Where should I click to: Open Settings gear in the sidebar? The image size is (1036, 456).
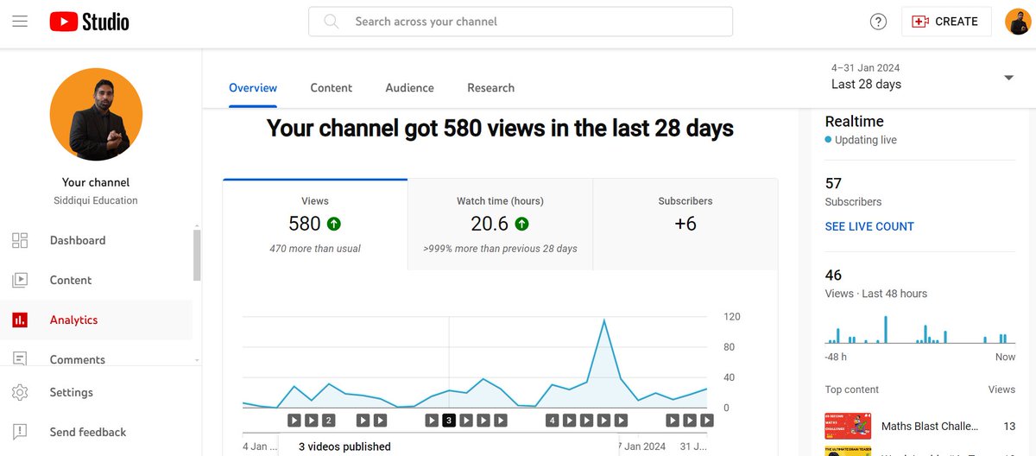(x=96, y=392)
